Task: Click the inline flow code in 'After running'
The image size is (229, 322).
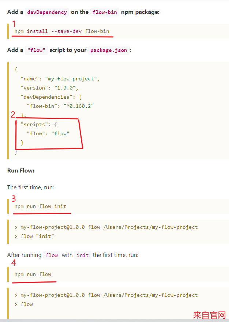Action: coord(52,255)
